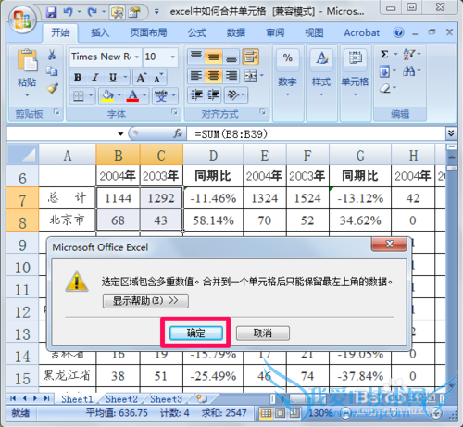Image resolution: width=463 pixels, height=427 pixels.
Task: Cancel the merge with 取消 button
Action: (x=263, y=333)
